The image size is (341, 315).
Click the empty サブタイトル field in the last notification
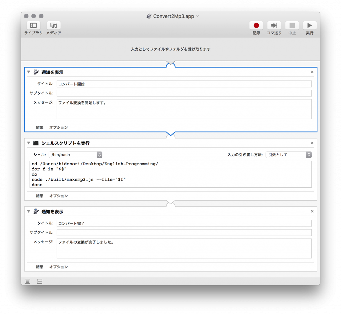[x=184, y=233]
